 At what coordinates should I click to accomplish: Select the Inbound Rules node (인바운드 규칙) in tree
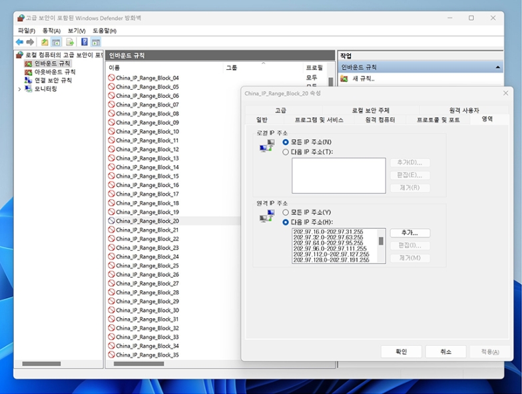point(52,63)
